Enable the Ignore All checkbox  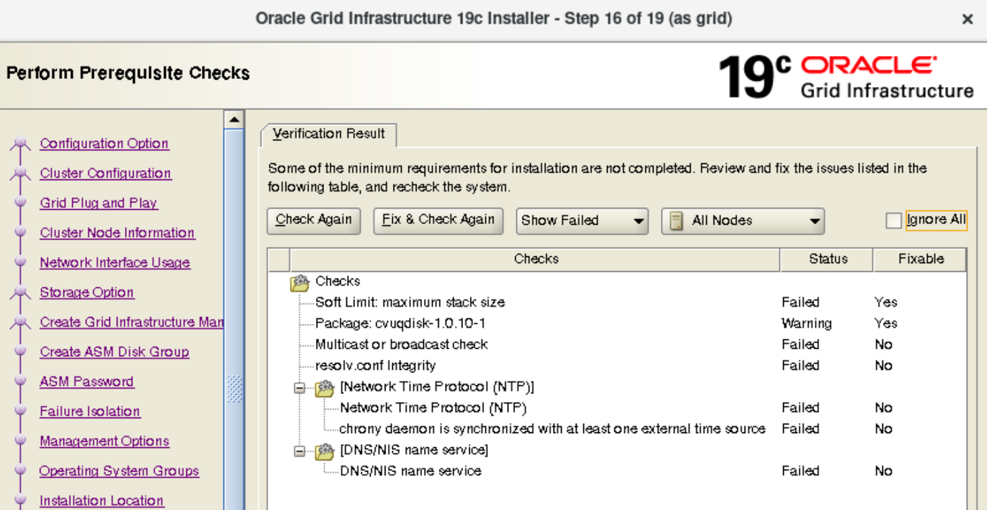point(893,221)
